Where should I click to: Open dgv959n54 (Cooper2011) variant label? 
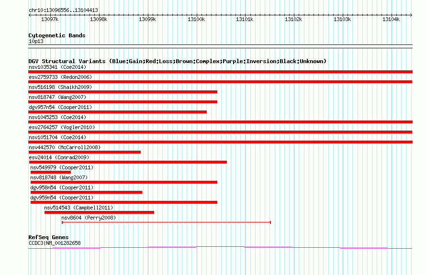coord(62,198)
